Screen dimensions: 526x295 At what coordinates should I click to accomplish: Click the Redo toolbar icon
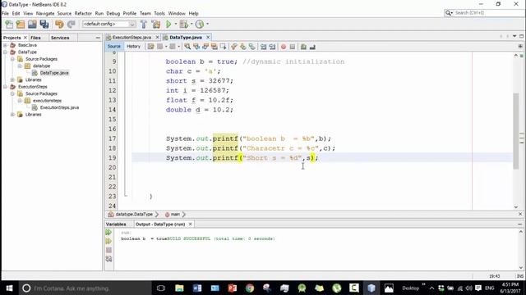pyautogui.click(x=72, y=24)
